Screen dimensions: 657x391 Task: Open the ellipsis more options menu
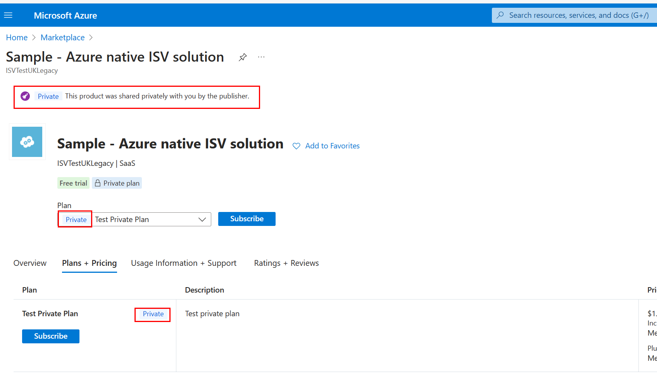pos(261,57)
